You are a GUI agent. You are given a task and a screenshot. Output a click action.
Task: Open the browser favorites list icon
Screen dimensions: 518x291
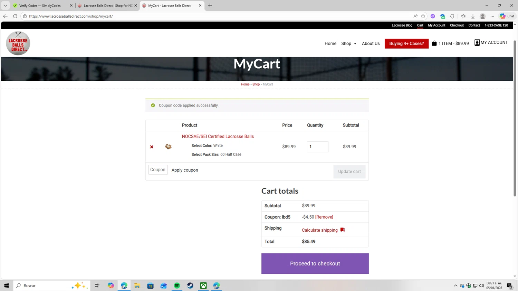pyautogui.click(x=463, y=16)
